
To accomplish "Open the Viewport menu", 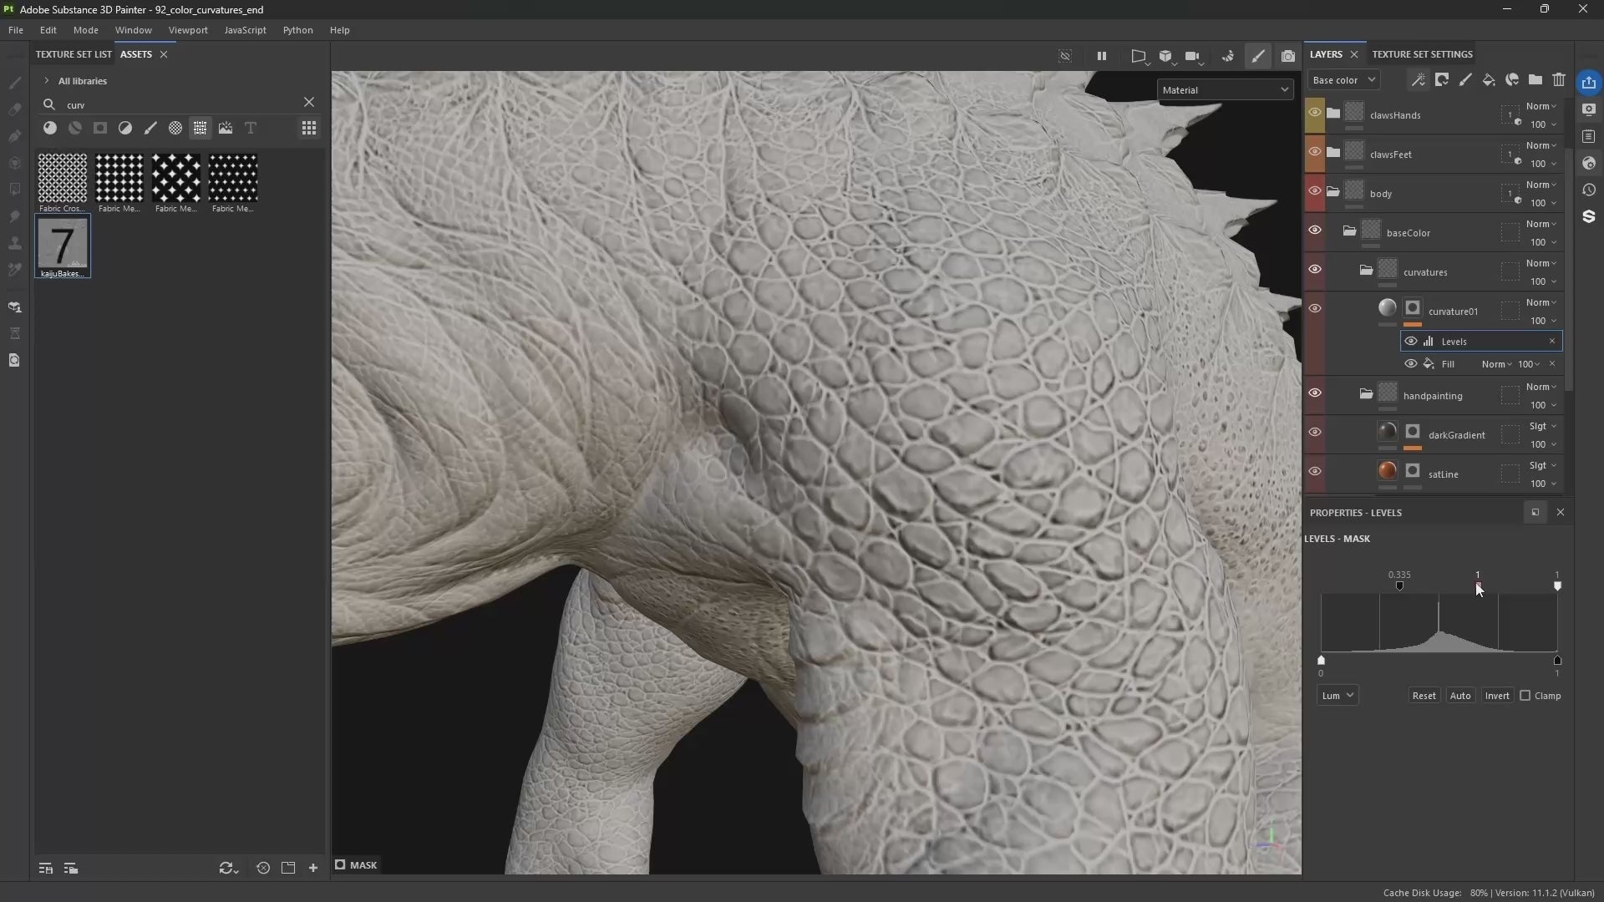I will coord(188,30).
